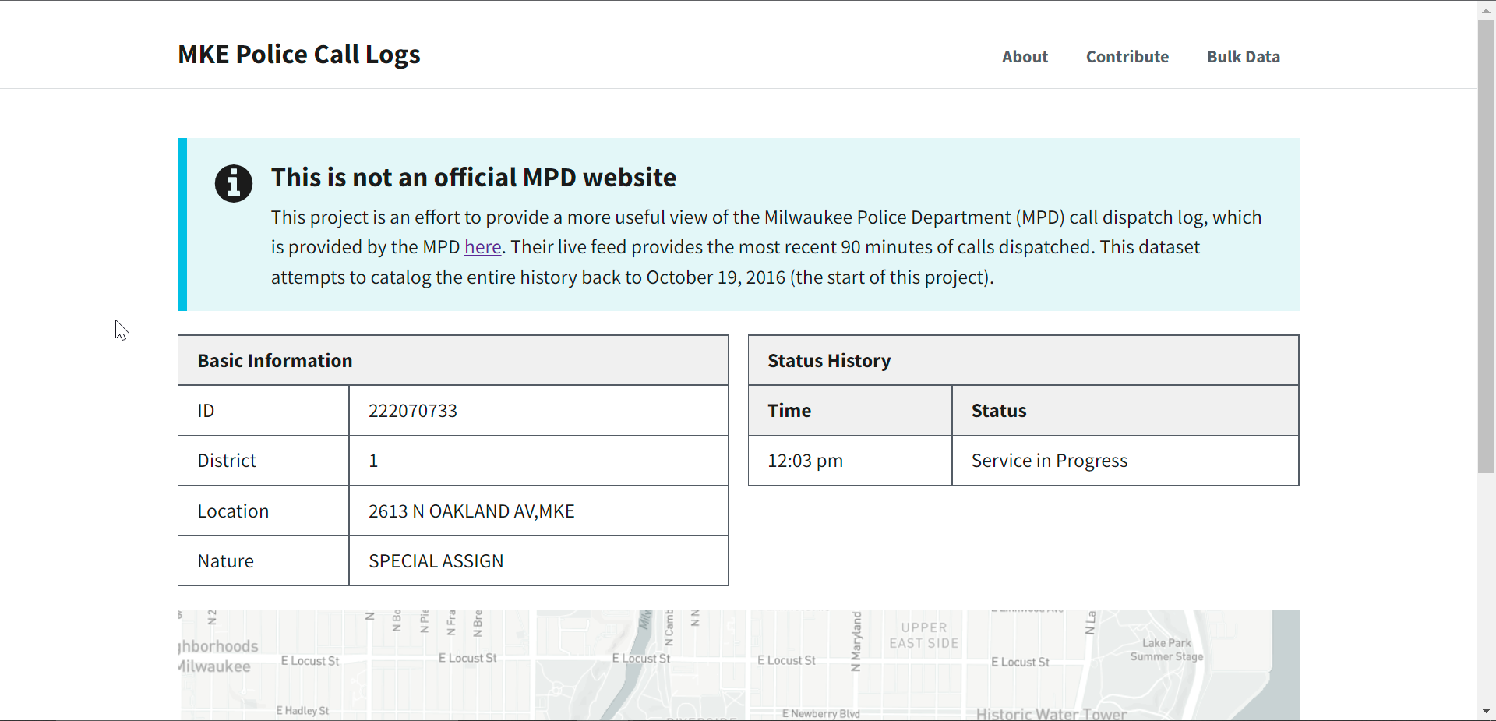Click Upper East Side label on map
Viewport: 1496px width, 721px height.
coord(924,635)
